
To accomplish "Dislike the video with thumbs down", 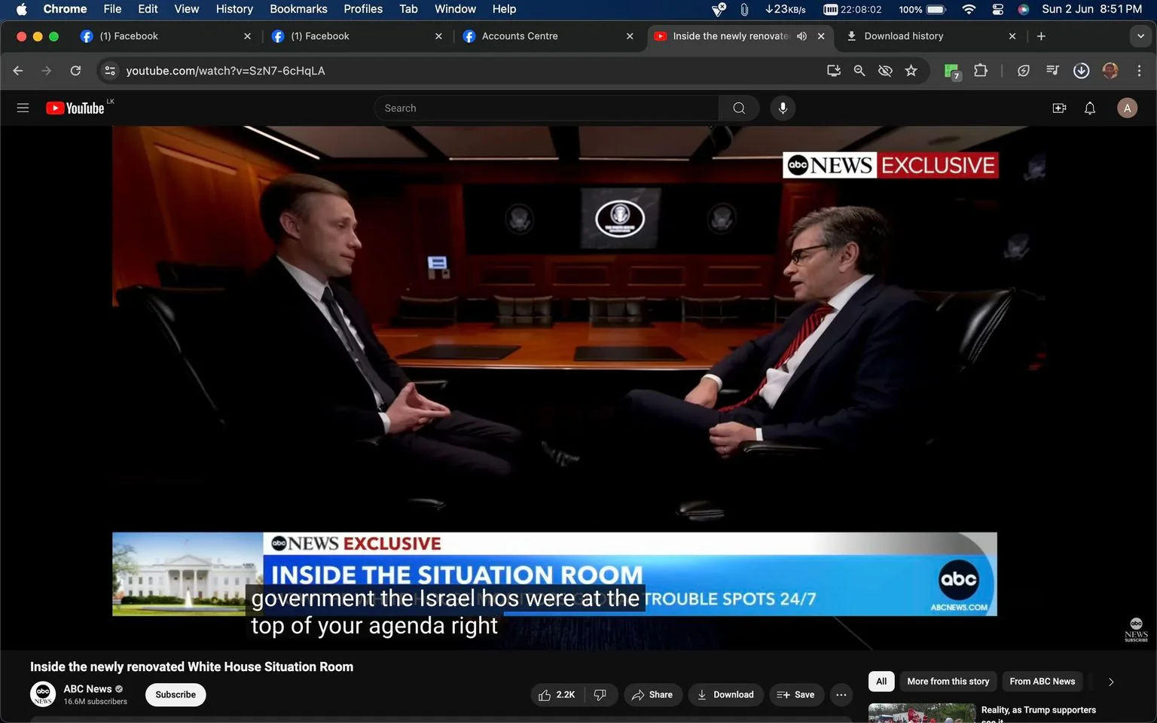I will pyautogui.click(x=600, y=694).
